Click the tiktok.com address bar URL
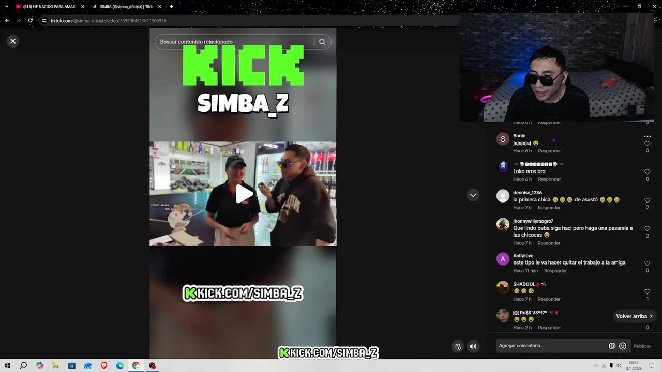 point(108,21)
